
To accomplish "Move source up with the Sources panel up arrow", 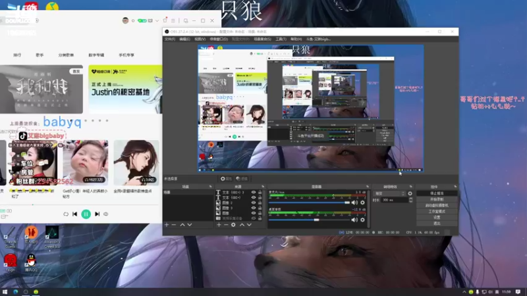I will click(x=242, y=224).
